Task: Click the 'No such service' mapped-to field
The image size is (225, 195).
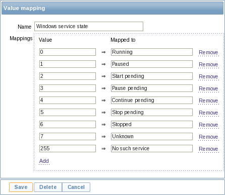Action: (152, 148)
